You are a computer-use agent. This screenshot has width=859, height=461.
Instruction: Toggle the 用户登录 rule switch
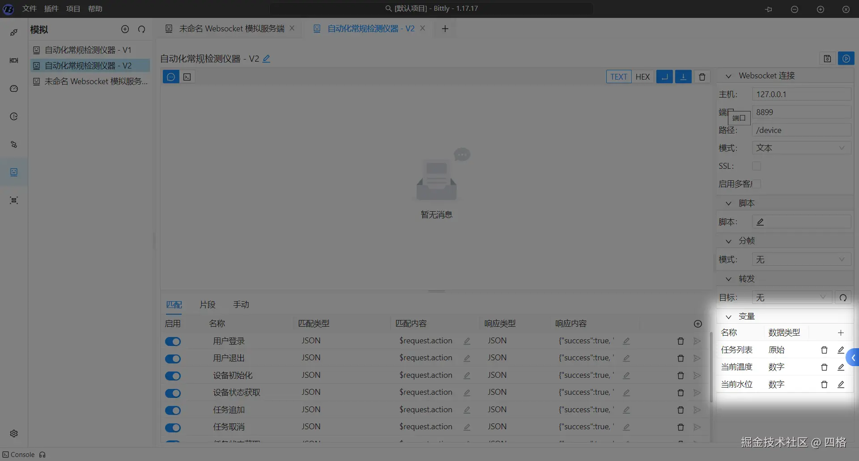(x=173, y=341)
